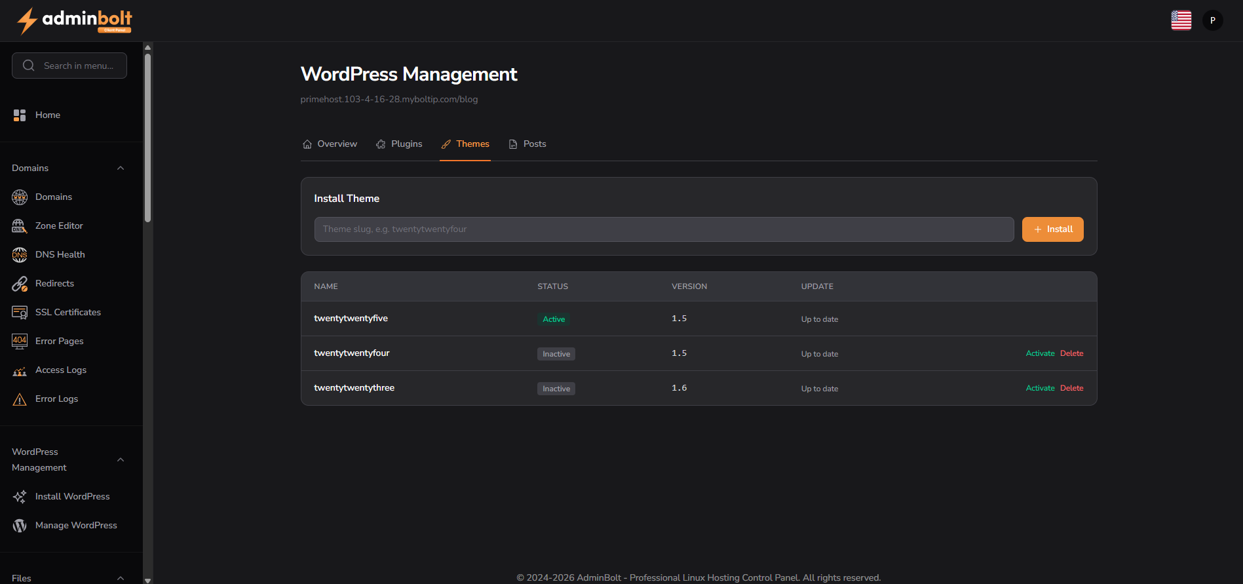Click twentytwentyfour's Inactive status badge
Screen dimensions: 1243x584
[556, 354]
